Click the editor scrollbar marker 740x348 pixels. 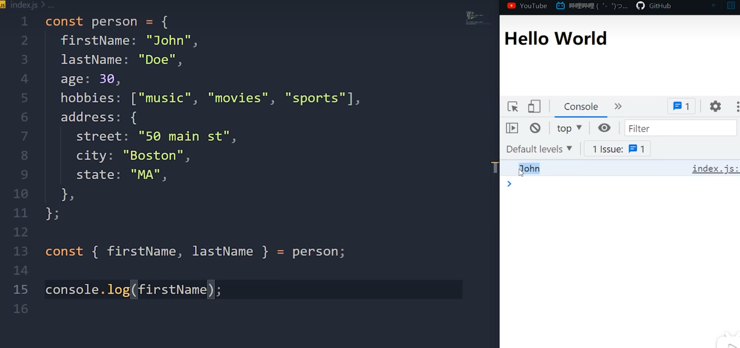pos(495,167)
